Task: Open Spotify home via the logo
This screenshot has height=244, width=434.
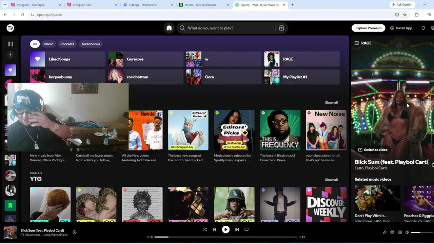Action: pyautogui.click(x=10, y=28)
